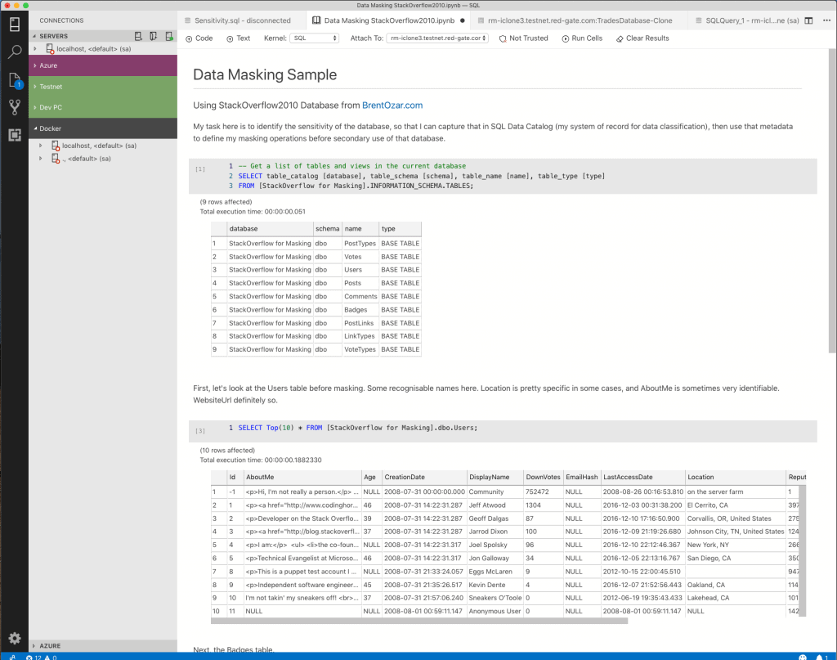Click the unsaved dot on Data Masking tab
The height and width of the screenshot is (660, 837).
[463, 20]
